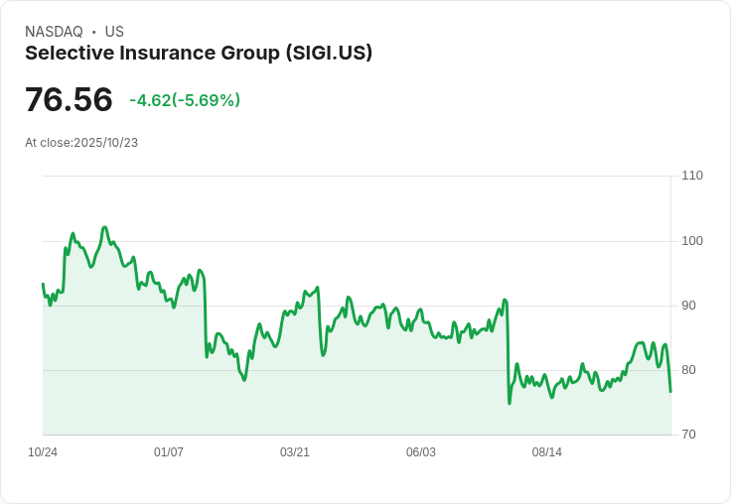Click the current price 76.56
The width and height of the screenshot is (731, 504).
[69, 100]
